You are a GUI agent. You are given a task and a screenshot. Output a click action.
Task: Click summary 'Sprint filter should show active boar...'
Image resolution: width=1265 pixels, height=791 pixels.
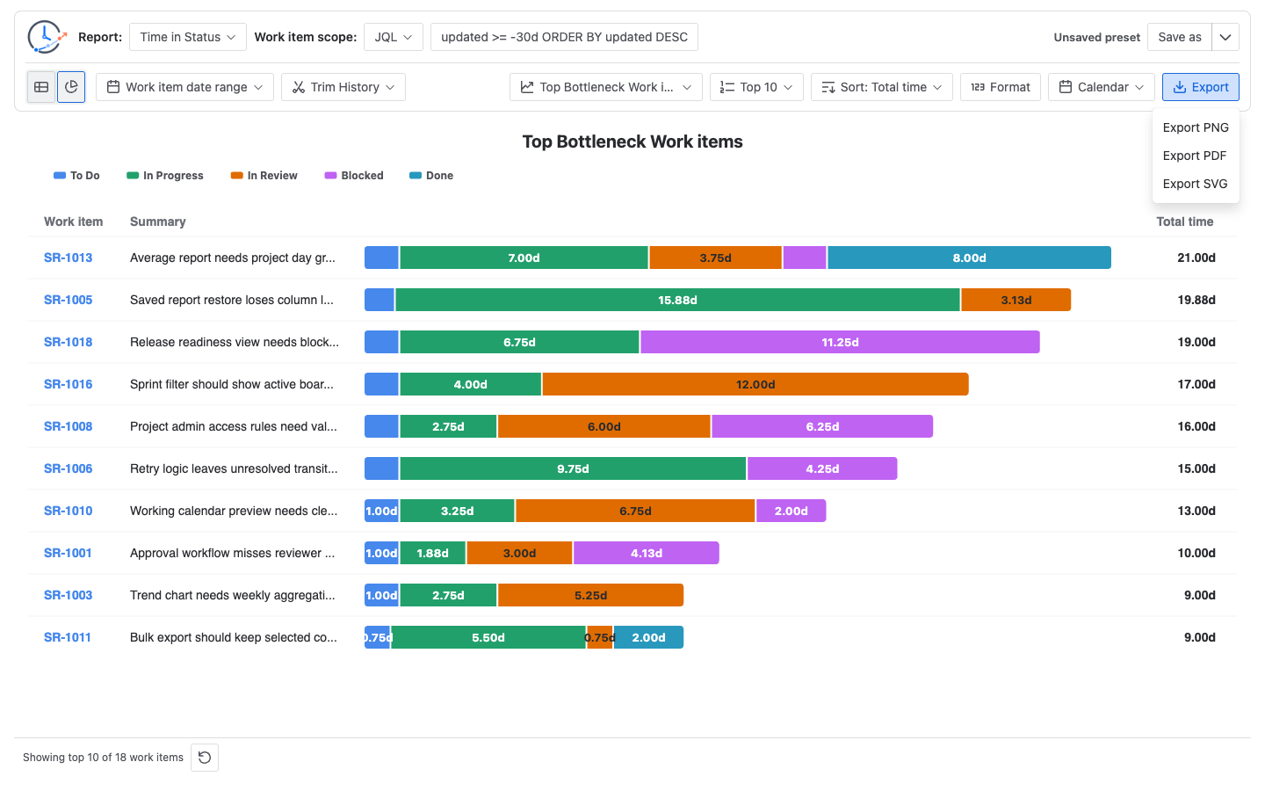(232, 384)
